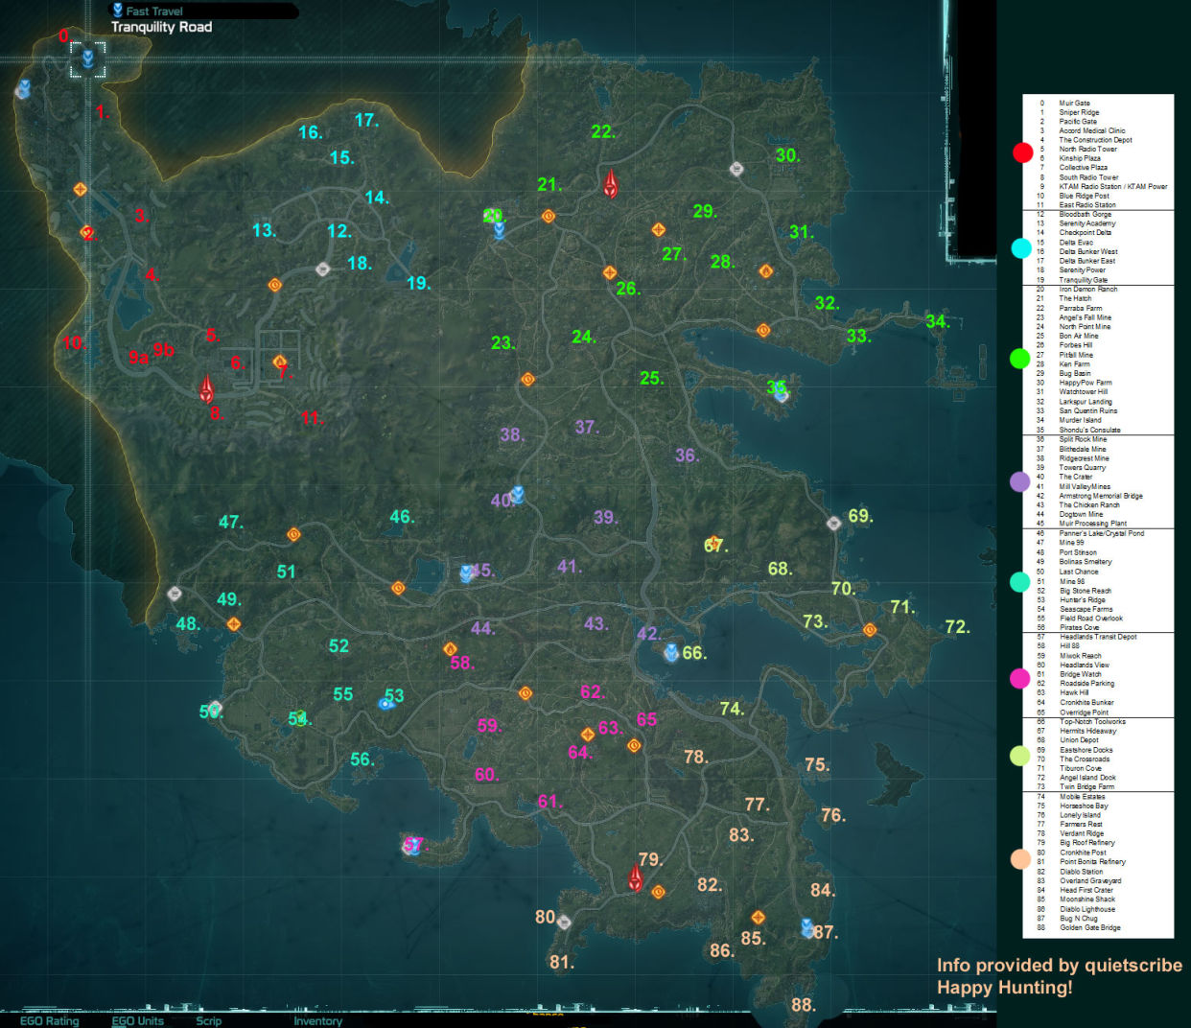Open the EGO Units menu item

(x=138, y=1021)
